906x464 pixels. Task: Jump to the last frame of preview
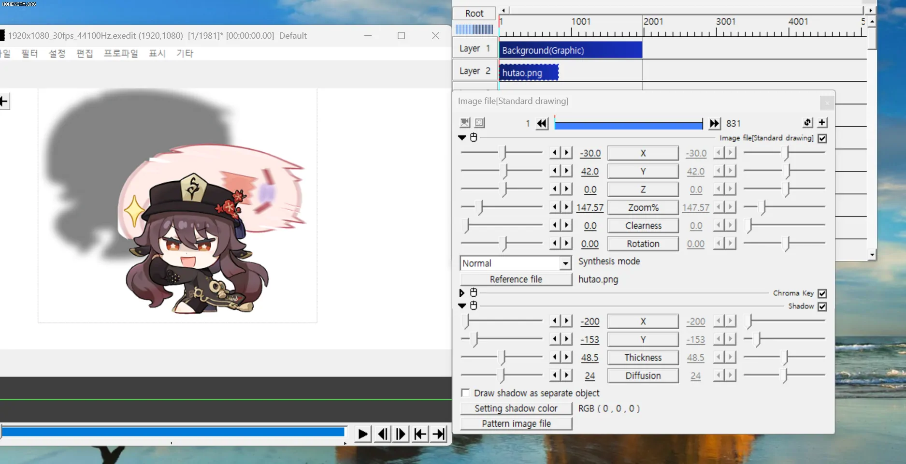[439, 434]
